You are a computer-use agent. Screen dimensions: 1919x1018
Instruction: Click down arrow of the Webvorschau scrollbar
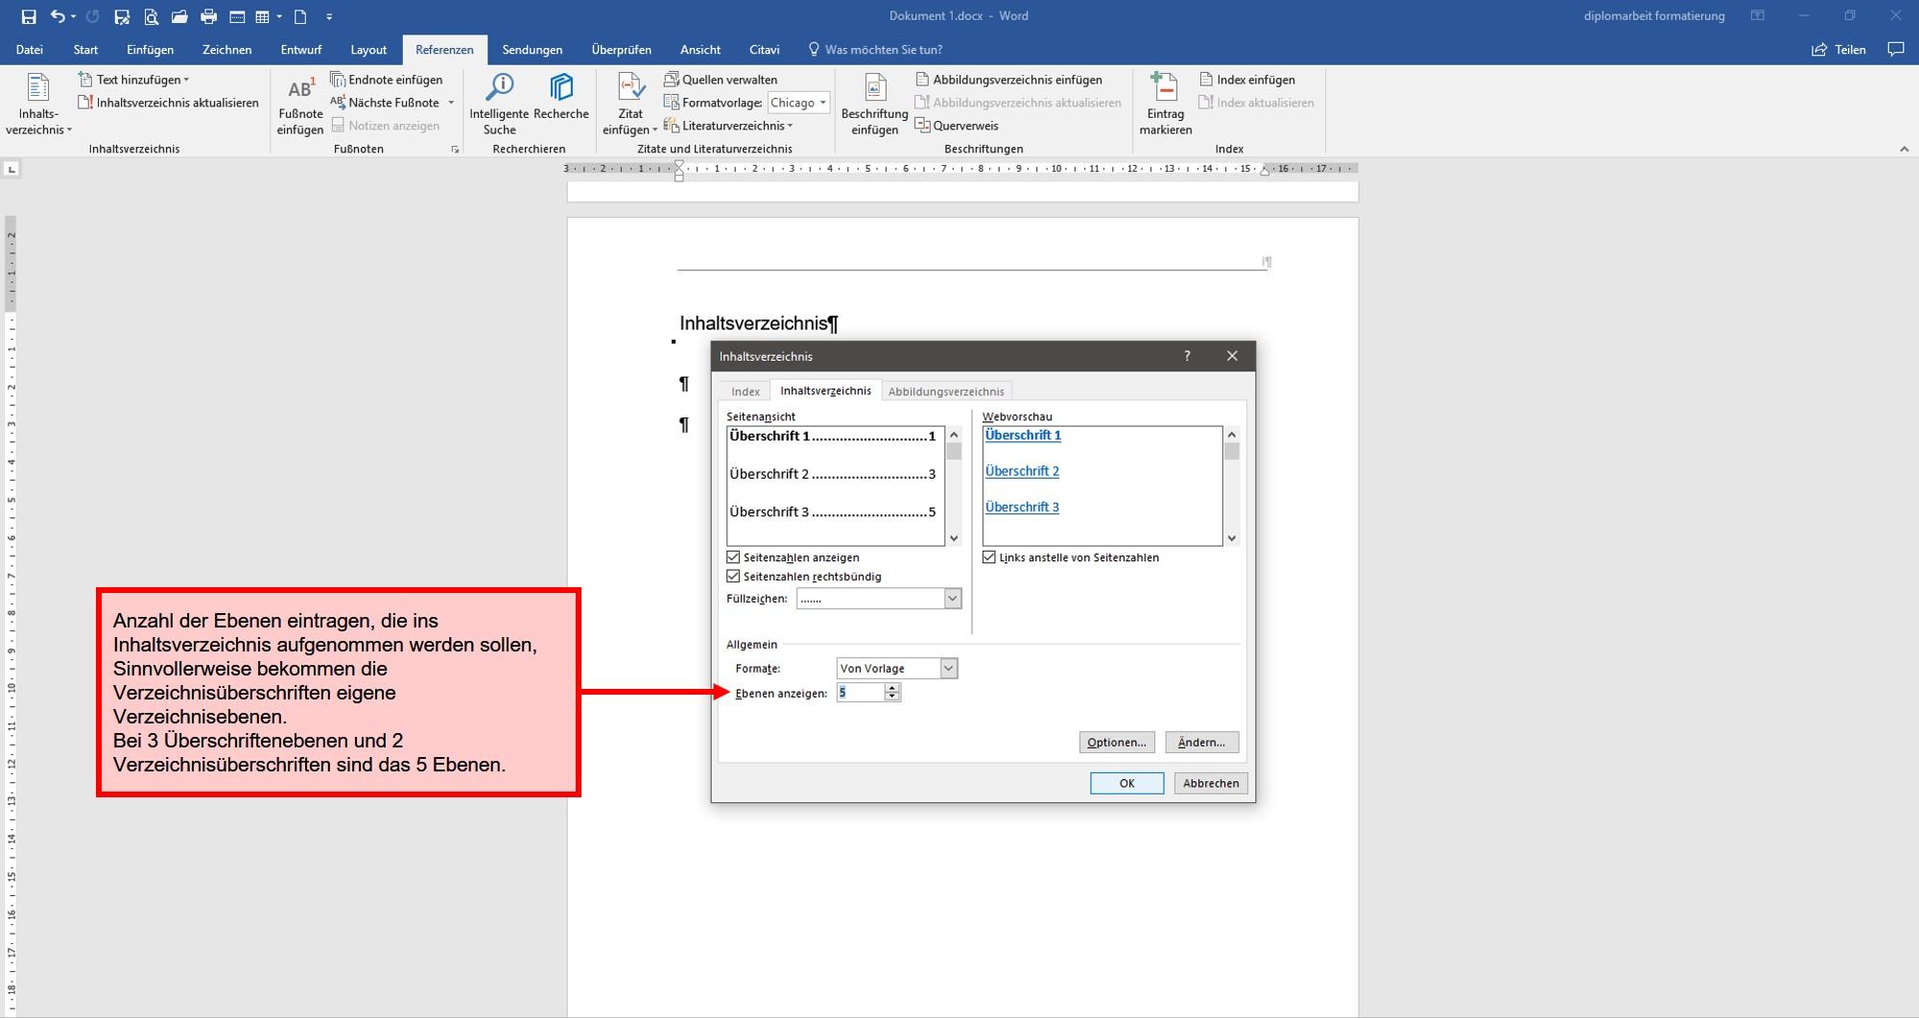click(x=1232, y=538)
